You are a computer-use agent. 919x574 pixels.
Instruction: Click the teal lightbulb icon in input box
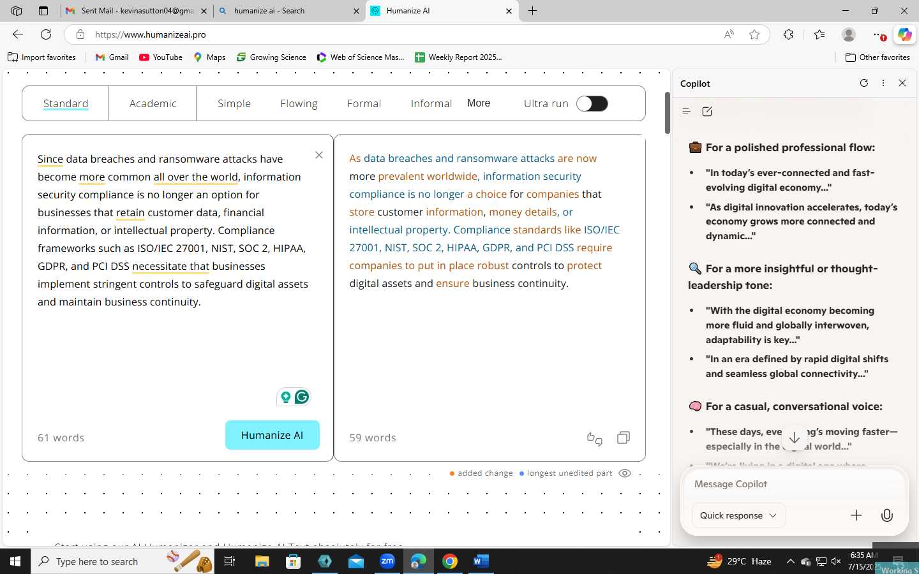tap(286, 397)
